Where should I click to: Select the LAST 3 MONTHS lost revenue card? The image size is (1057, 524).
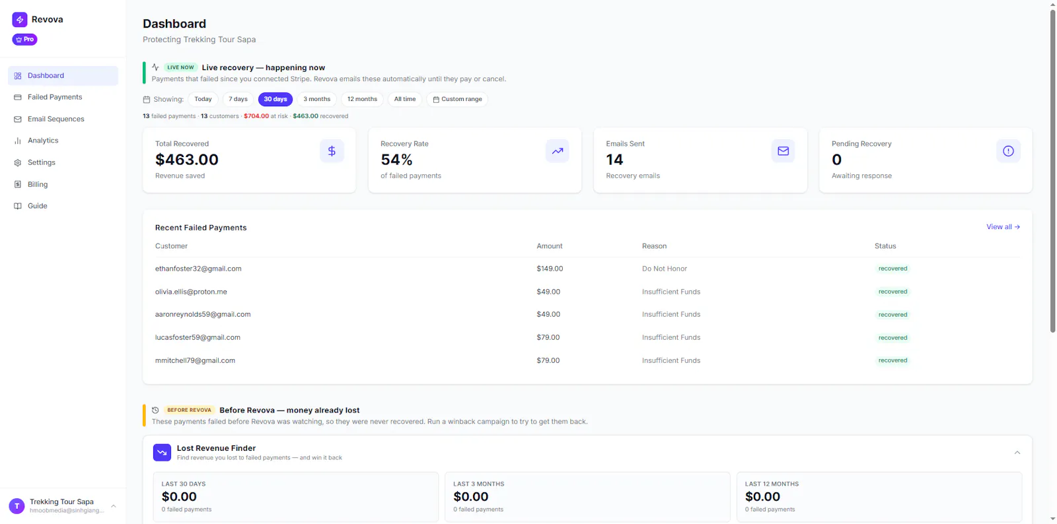587,497
